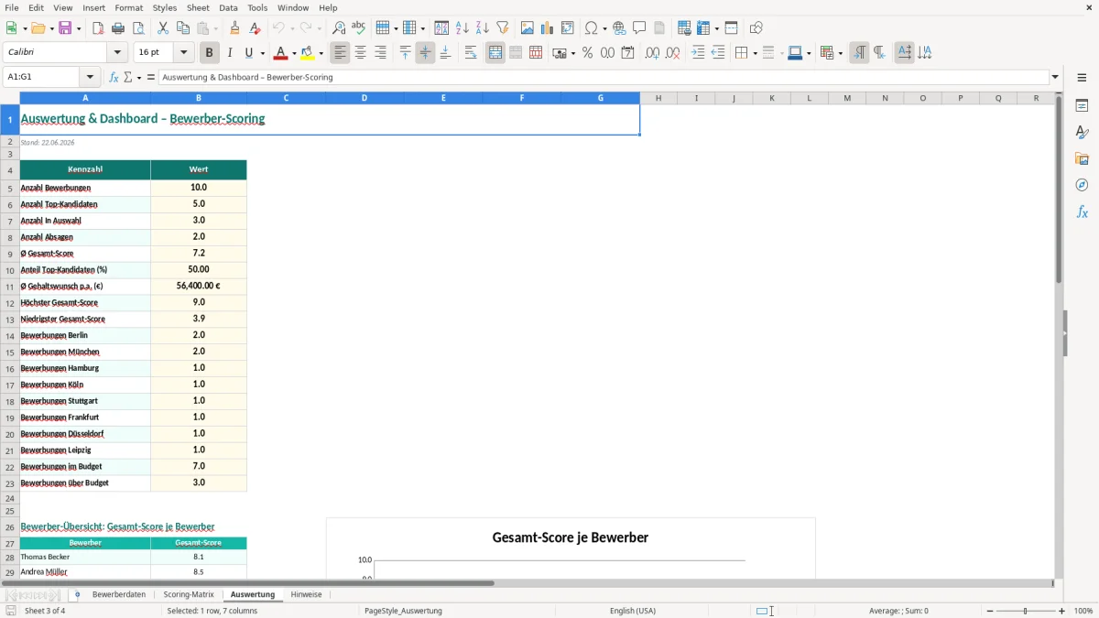Click the Sort Descending icon
Viewport: 1099px width, 618px height.
tap(483, 28)
